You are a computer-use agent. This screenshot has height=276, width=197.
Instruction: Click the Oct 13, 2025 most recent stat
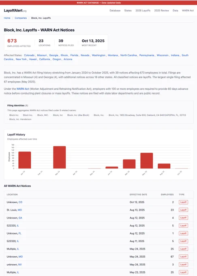pyautogui.click(x=93, y=41)
